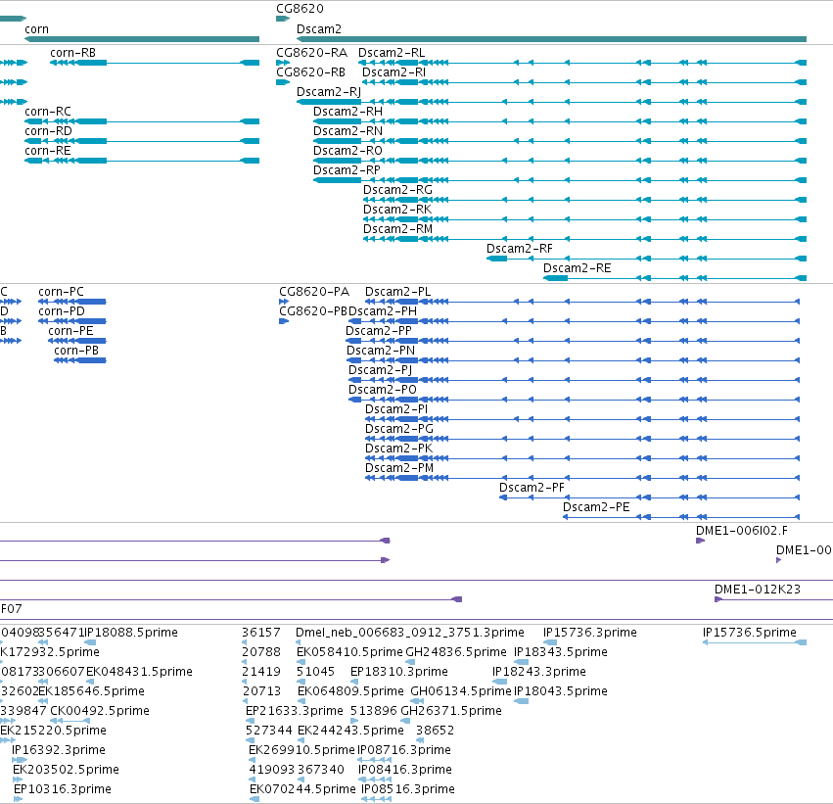Select the Dscam2-PL protein label
Image resolution: width=833 pixels, height=804 pixels.
[398, 292]
